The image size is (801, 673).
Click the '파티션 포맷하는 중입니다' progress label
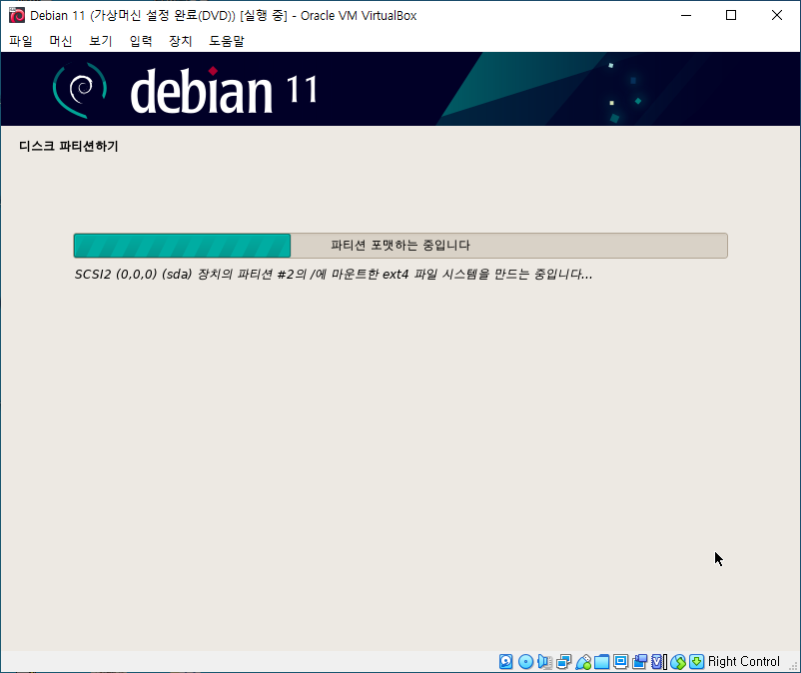point(400,245)
